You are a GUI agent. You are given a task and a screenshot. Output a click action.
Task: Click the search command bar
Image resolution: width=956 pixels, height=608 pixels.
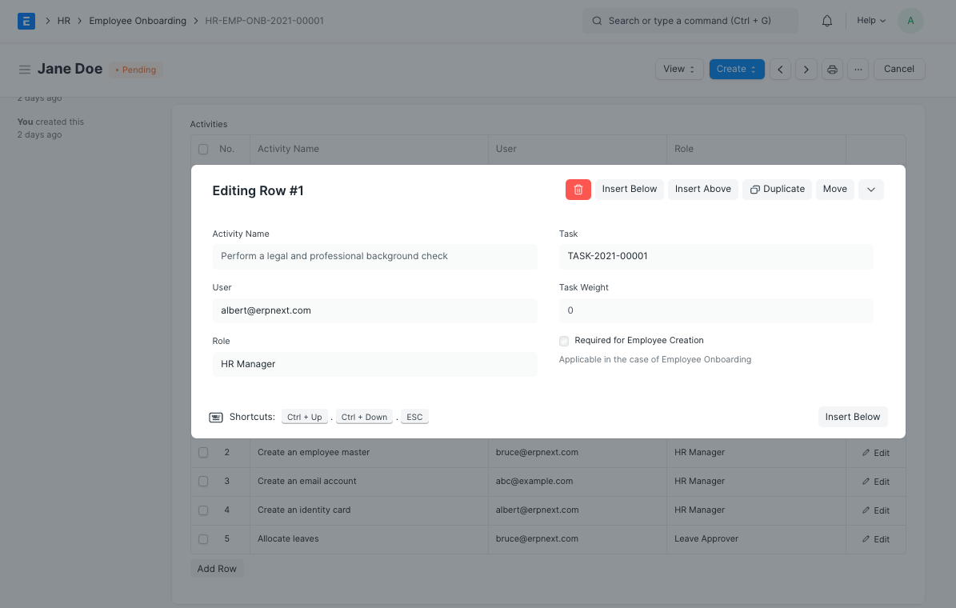pyautogui.click(x=690, y=20)
